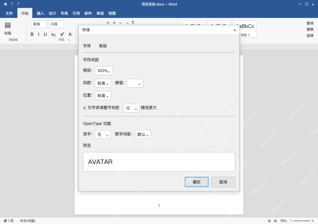Open the 视图 ribbon tab
The width and height of the screenshot is (318, 224).
pyautogui.click(x=112, y=13)
